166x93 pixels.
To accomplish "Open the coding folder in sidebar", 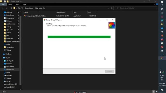I will (9, 27).
